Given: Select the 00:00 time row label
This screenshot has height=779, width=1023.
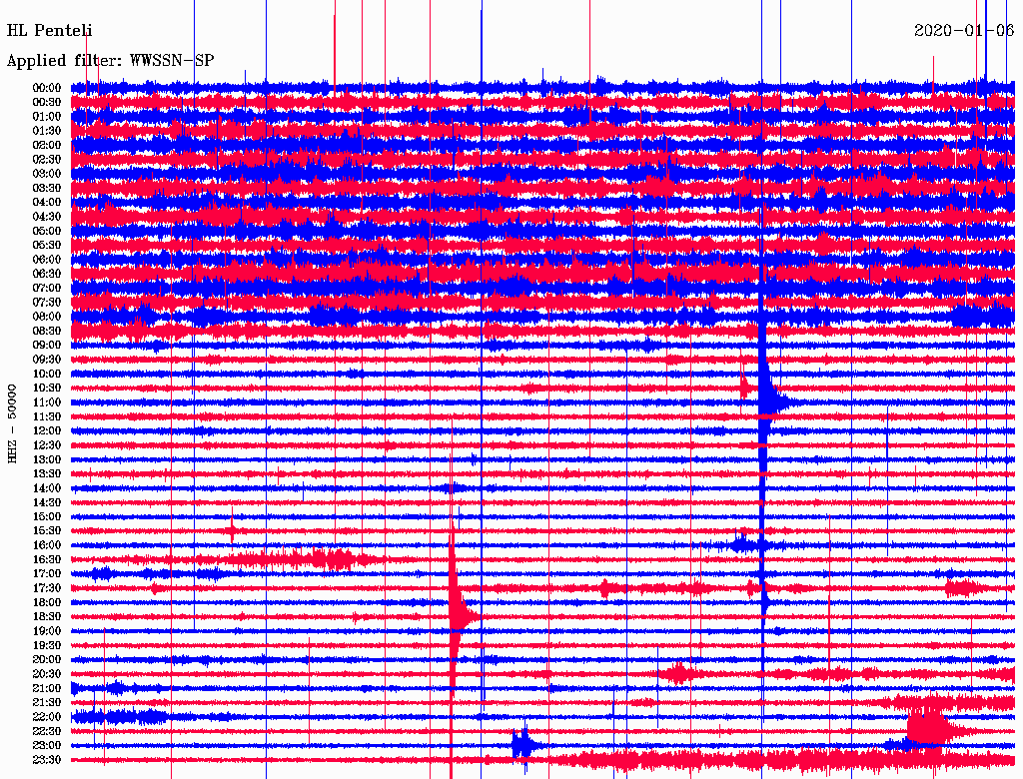Looking at the screenshot, I should tap(47, 88).
